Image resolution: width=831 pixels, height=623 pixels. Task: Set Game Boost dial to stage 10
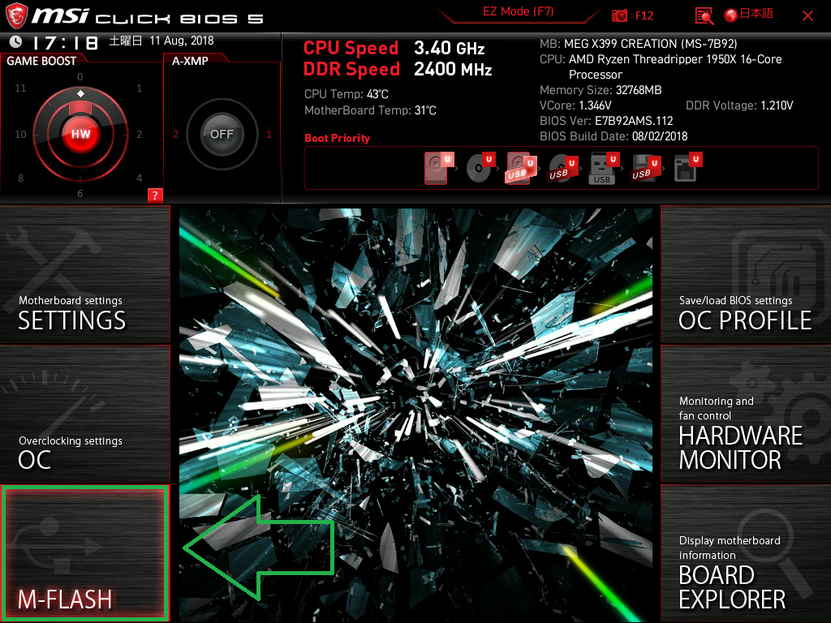coord(20,135)
